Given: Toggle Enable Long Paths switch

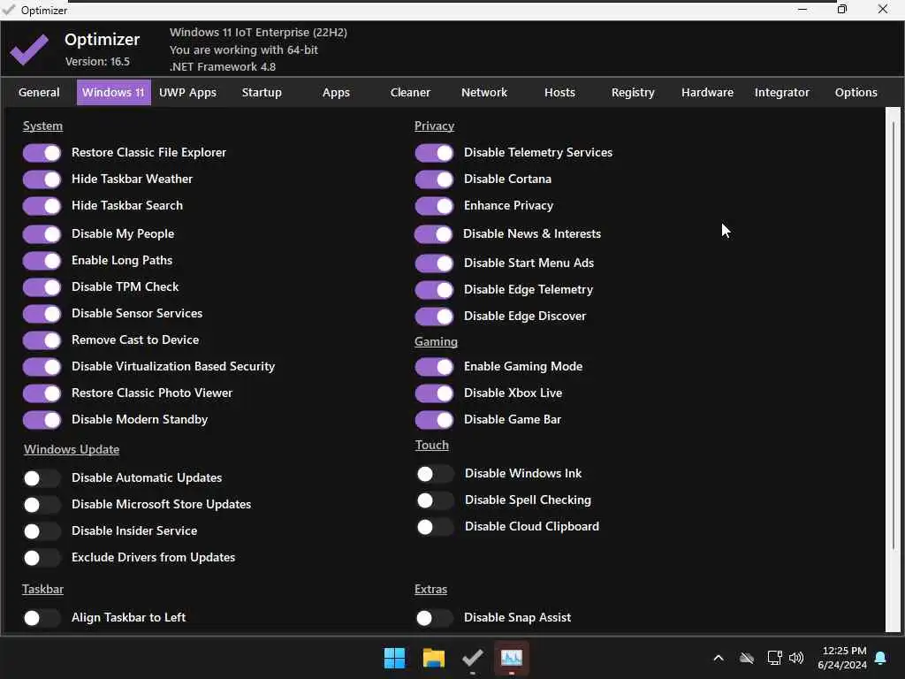Looking at the screenshot, I should pyautogui.click(x=42, y=261).
